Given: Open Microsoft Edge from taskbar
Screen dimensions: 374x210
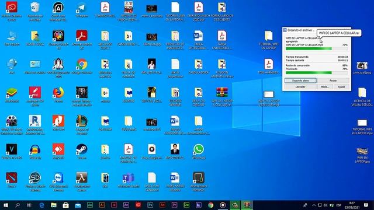Looking at the screenshot, I should coord(41,205).
